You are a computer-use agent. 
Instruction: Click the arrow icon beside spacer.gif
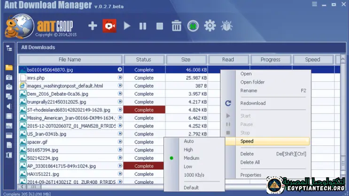pyautogui.click(x=120, y=142)
